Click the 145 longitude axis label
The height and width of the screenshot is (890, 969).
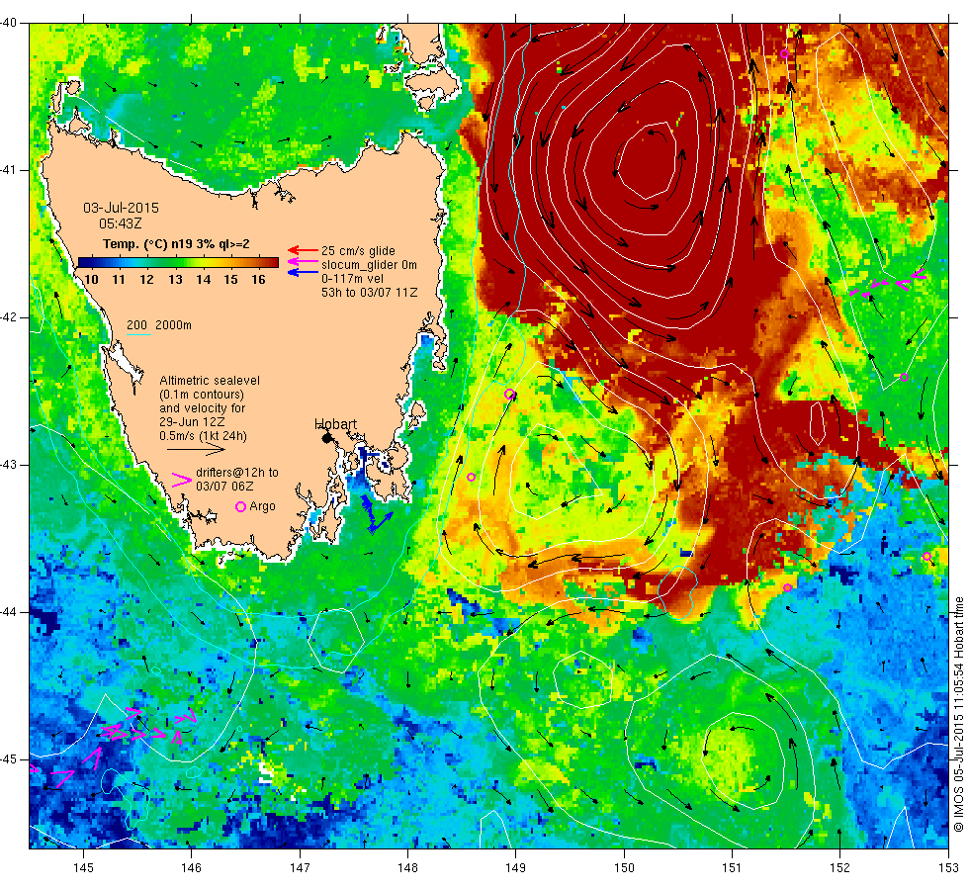(83, 868)
